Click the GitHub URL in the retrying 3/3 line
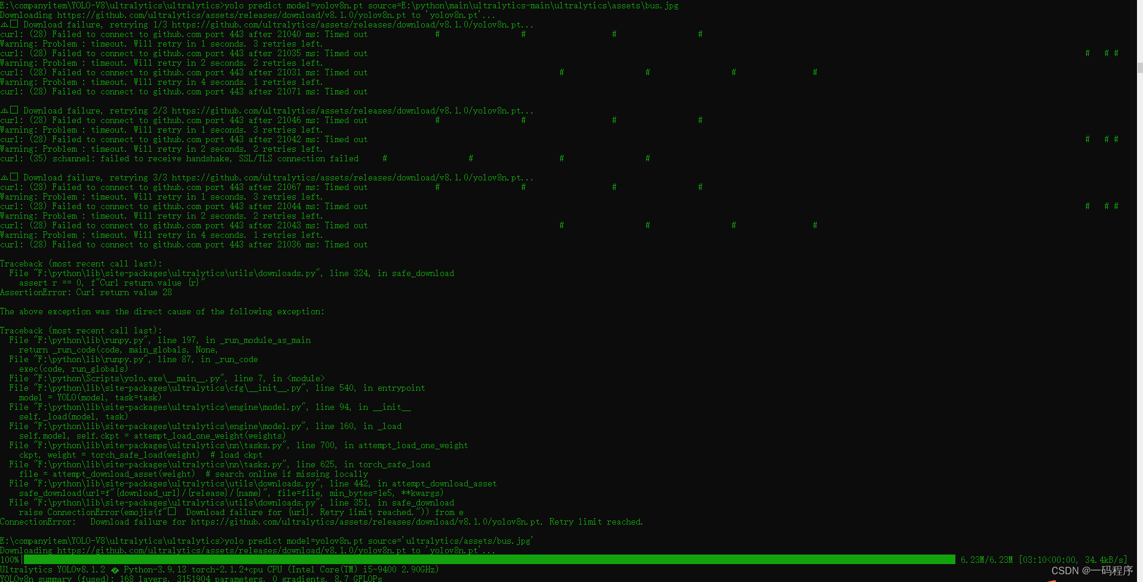The image size is (1143, 582). click(353, 177)
